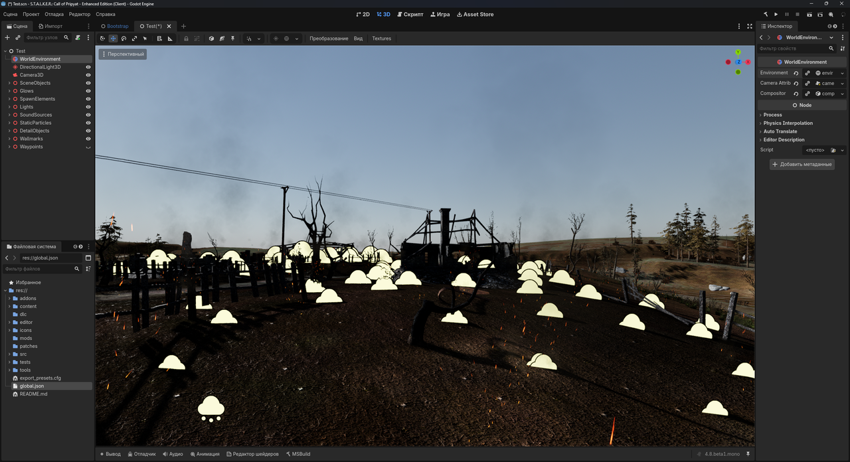Reset the Compositor property value
This screenshot has width=850, height=462.
click(x=796, y=94)
